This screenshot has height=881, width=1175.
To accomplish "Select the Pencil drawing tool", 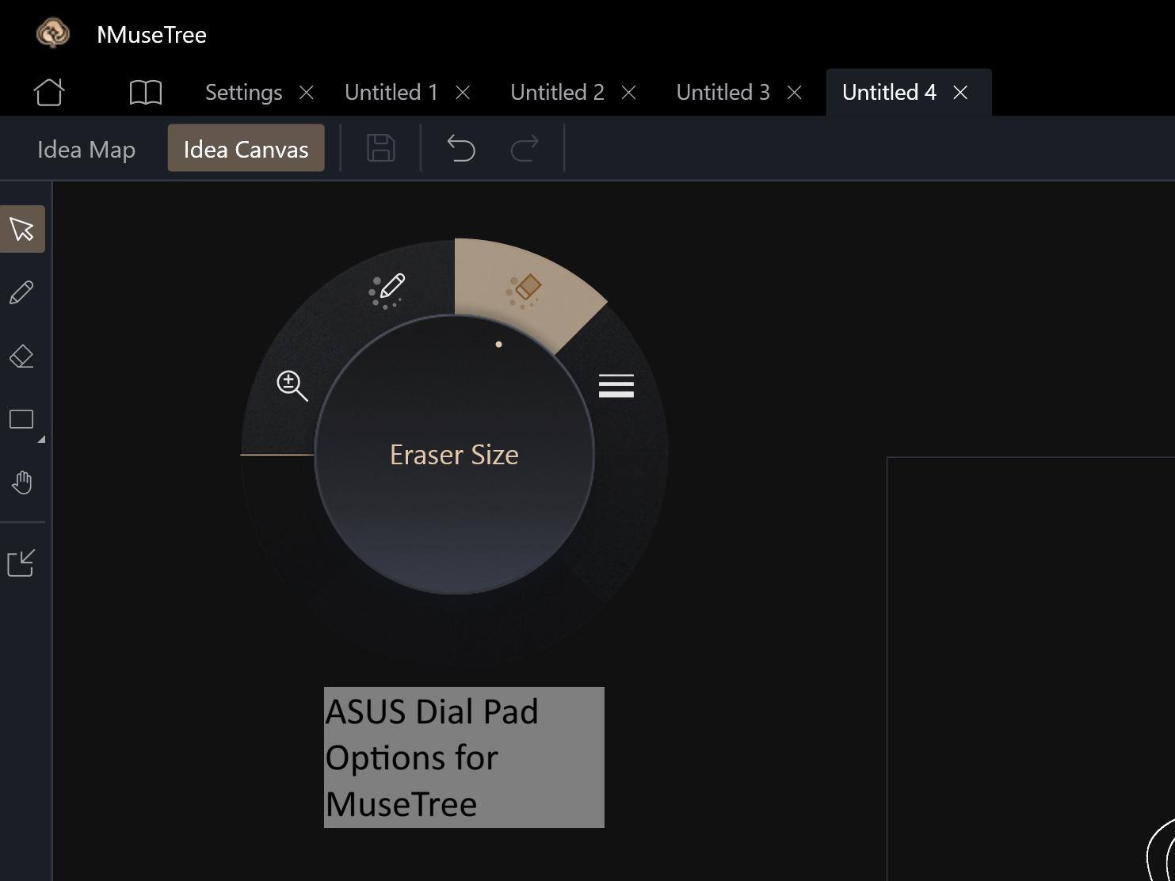I will pos(22,292).
